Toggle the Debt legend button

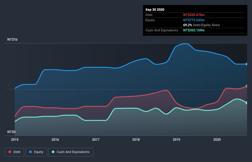(x=14, y=152)
